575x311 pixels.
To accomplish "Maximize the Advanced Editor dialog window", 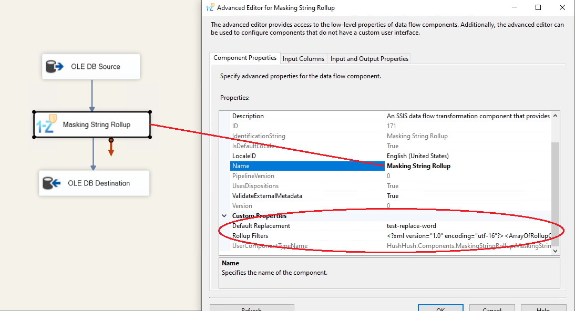I will (x=538, y=8).
